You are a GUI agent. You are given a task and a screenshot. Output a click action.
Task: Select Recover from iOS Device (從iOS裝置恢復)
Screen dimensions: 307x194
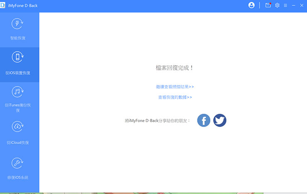(x=19, y=65)
